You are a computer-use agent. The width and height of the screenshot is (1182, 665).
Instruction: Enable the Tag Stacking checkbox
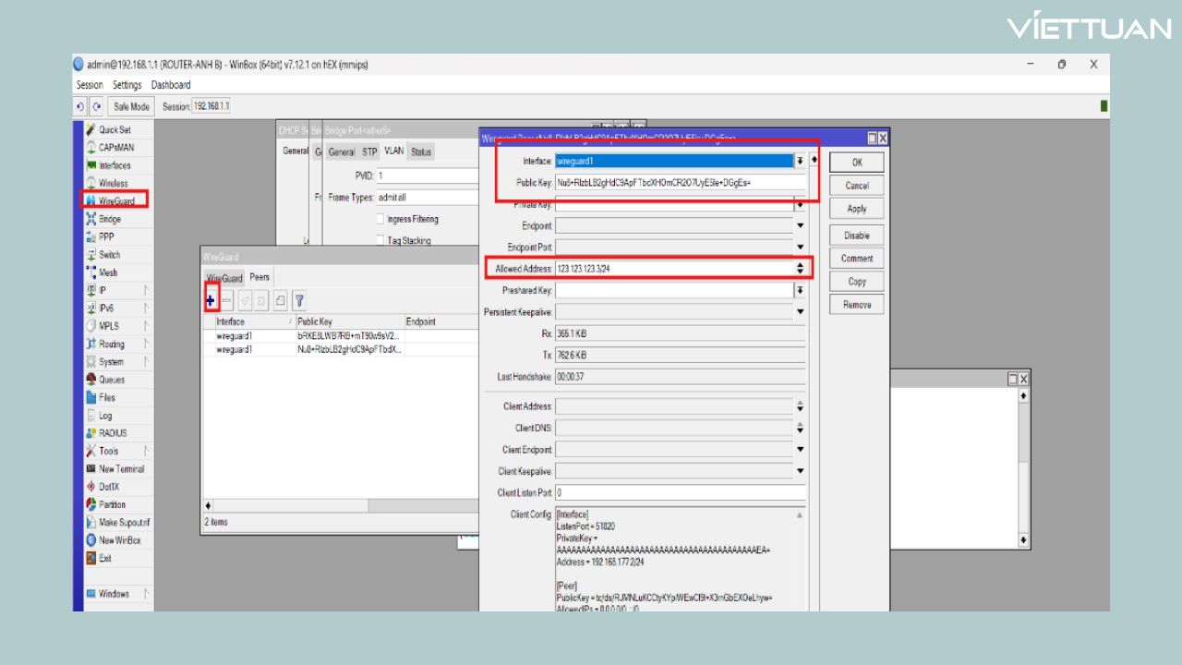tap(380, 240)
